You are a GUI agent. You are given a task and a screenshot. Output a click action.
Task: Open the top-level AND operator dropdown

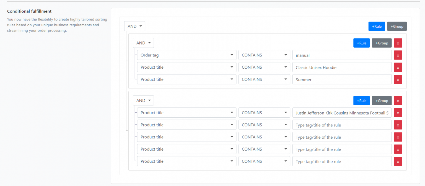(134, 26)
